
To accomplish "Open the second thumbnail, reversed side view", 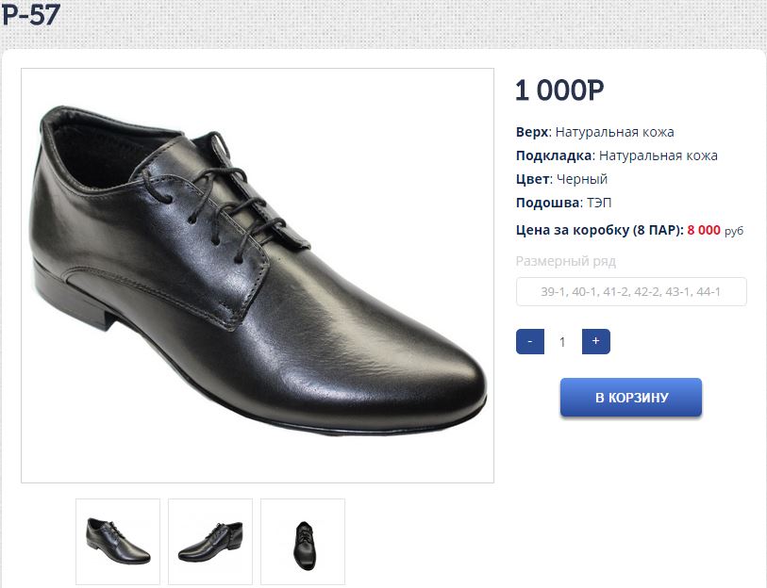I will [x=210, y=541].
